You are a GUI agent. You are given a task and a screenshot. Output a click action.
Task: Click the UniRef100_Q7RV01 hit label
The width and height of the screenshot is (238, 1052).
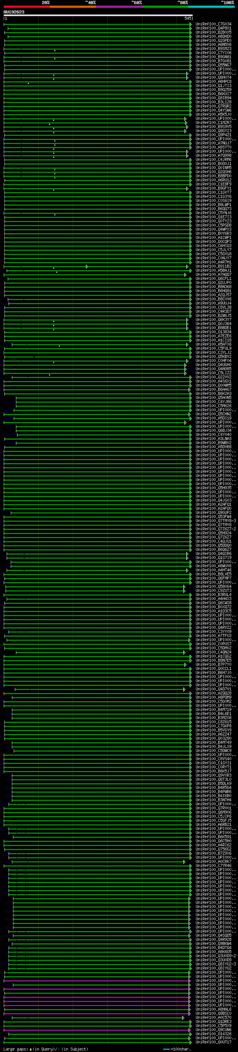213,808
